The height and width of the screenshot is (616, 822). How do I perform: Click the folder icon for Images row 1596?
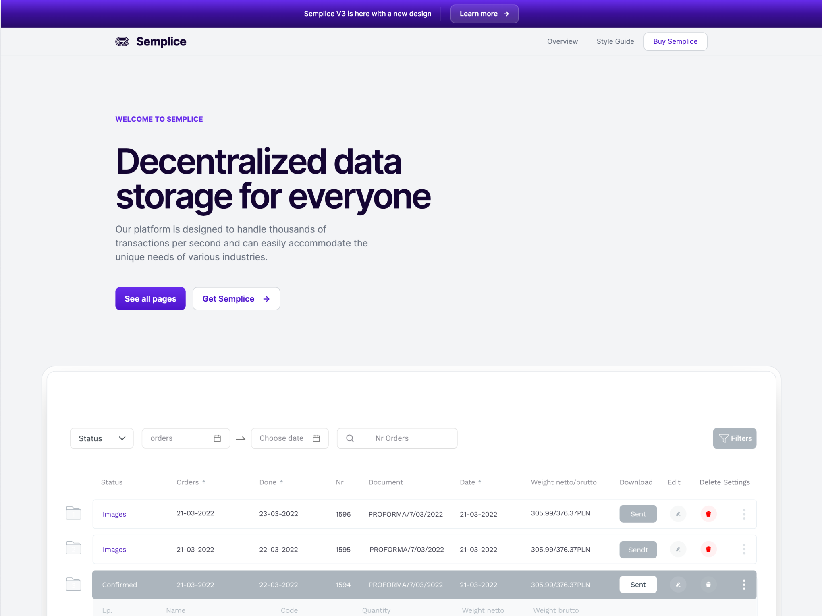click(x=73, y=514)
